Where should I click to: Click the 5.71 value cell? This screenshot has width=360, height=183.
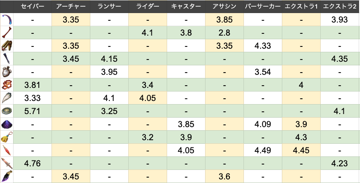(32, 111)
